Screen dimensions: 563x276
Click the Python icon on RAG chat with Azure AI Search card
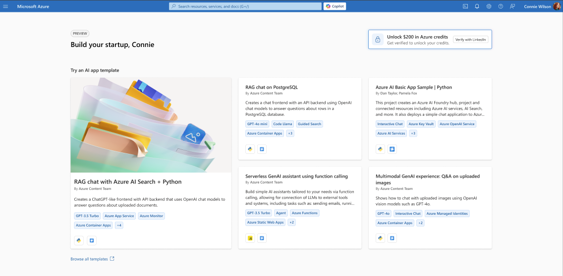[79, 240]
